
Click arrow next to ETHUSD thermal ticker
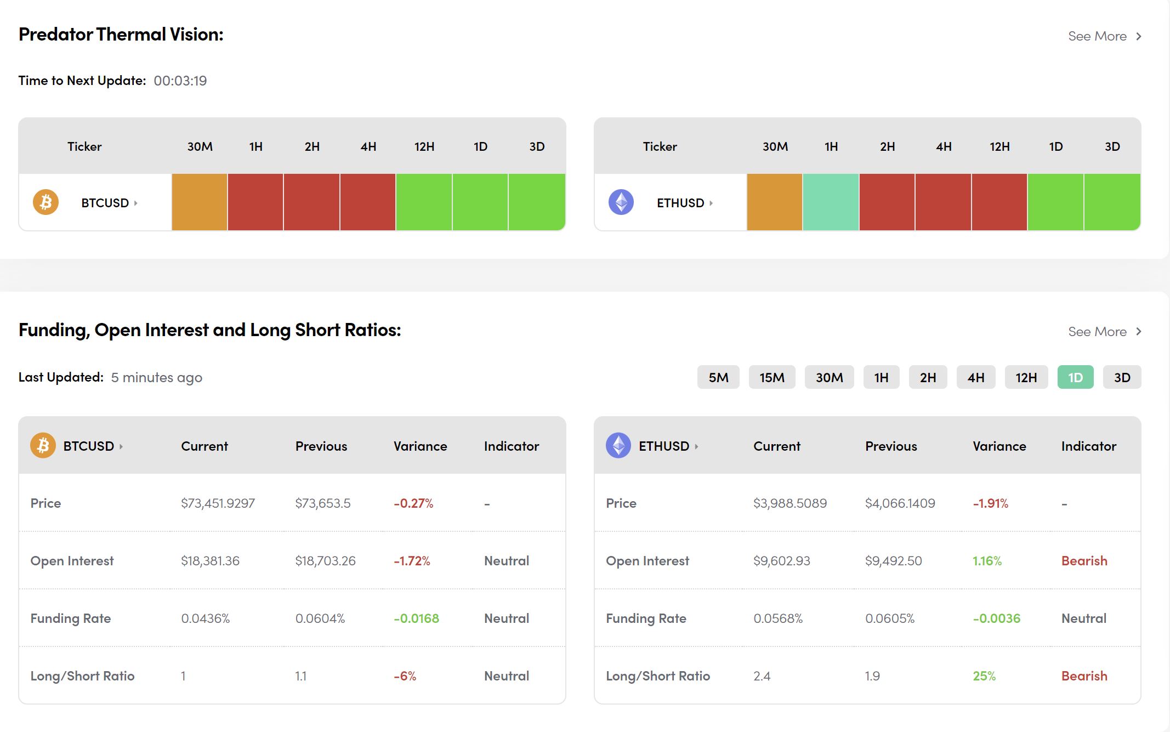pos(711,203)
